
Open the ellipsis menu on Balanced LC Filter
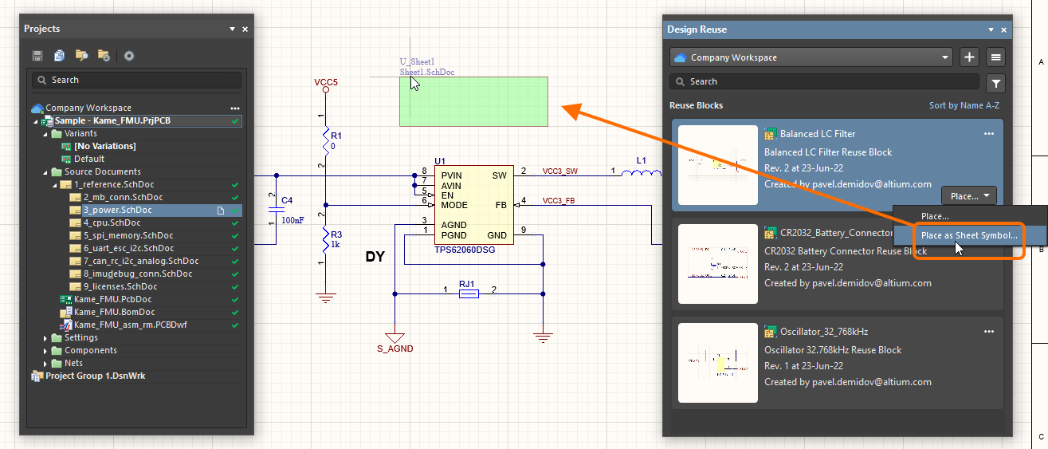click(989, 134)
